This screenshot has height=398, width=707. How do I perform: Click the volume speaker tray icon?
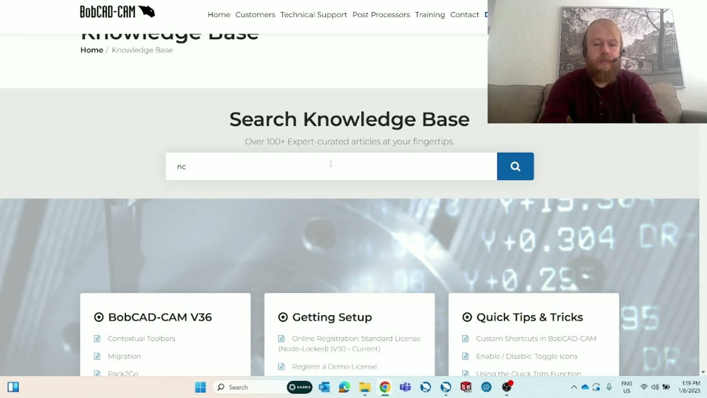655,387
